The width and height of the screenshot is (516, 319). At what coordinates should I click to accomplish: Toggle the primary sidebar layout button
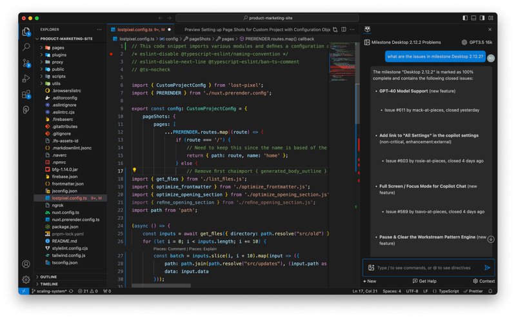pos(465,18)
